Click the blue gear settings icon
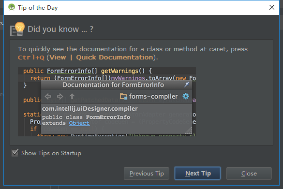The width and height of the screenshot is (283, 189). 186,96
